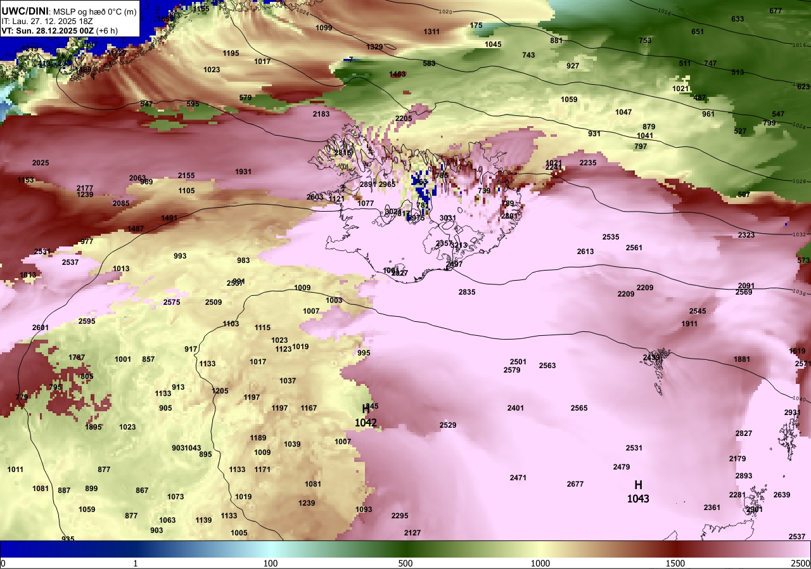811x569 pixels.
Task: Click the height value 2295
Action: (400, 516)
